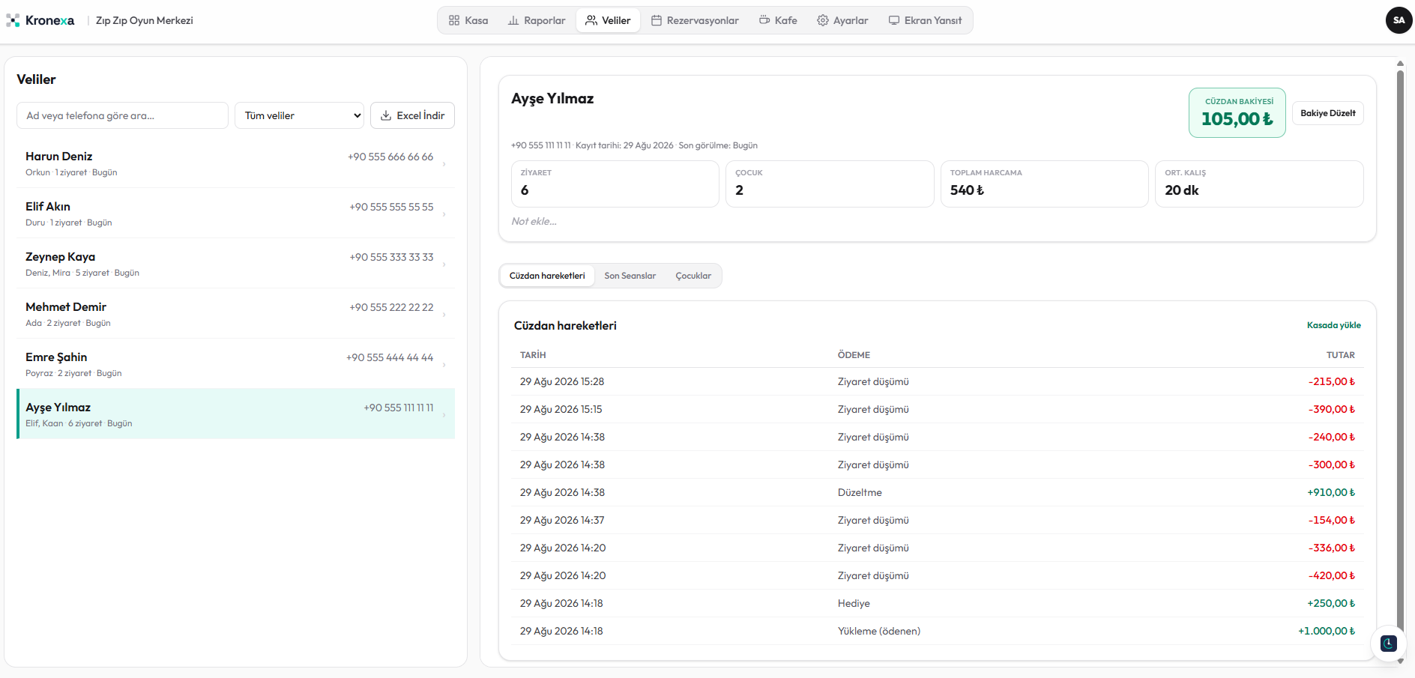Open the floating clock widget icon
1415x678 pixels.
[1389, 644]
